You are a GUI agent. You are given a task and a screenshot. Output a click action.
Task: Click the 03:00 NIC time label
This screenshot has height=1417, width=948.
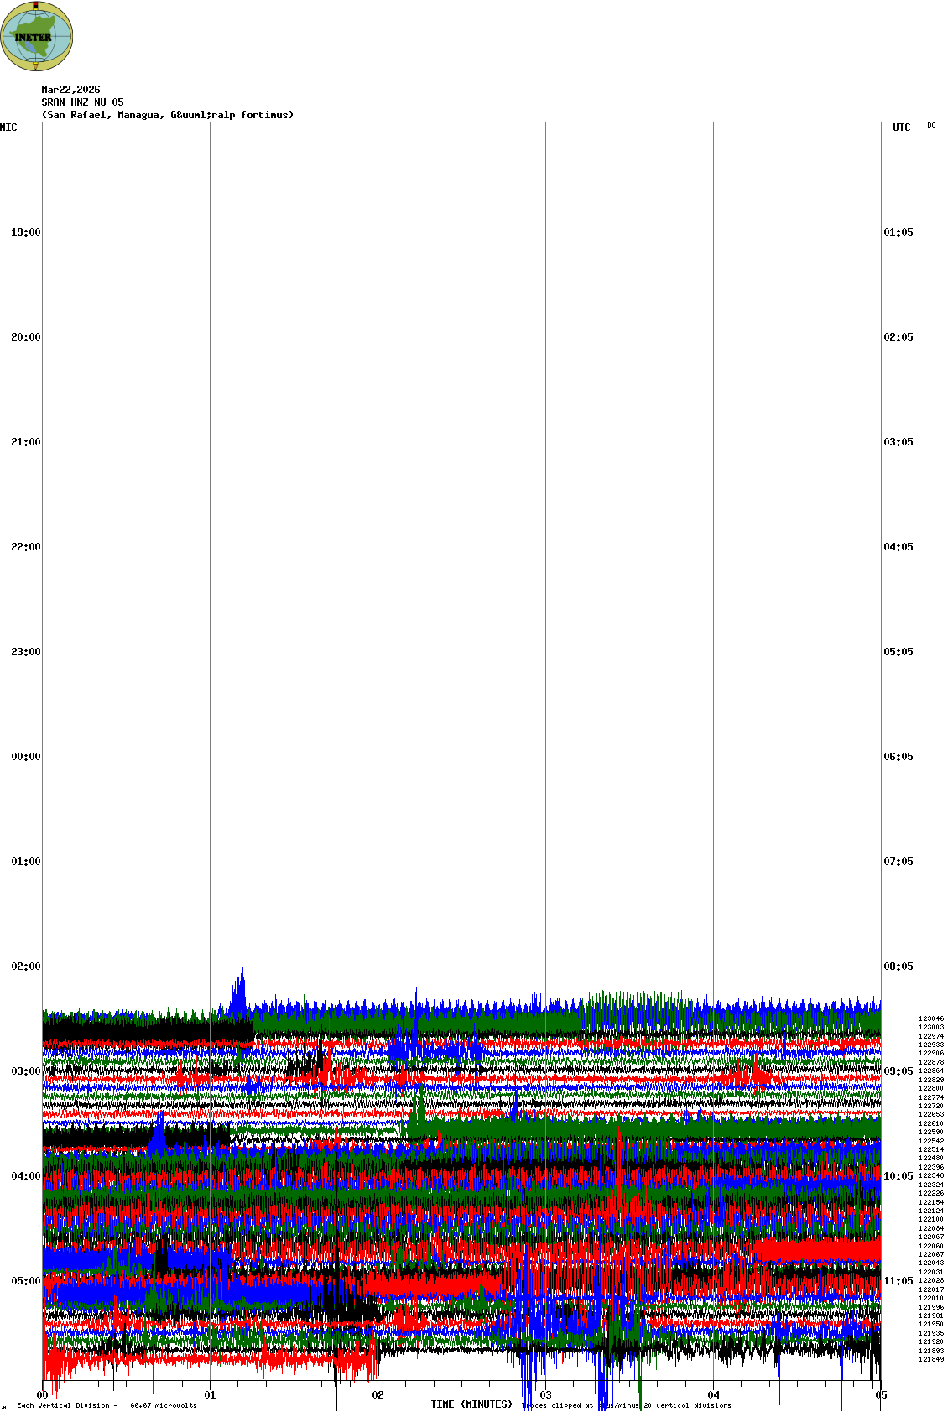[25, 1071]
